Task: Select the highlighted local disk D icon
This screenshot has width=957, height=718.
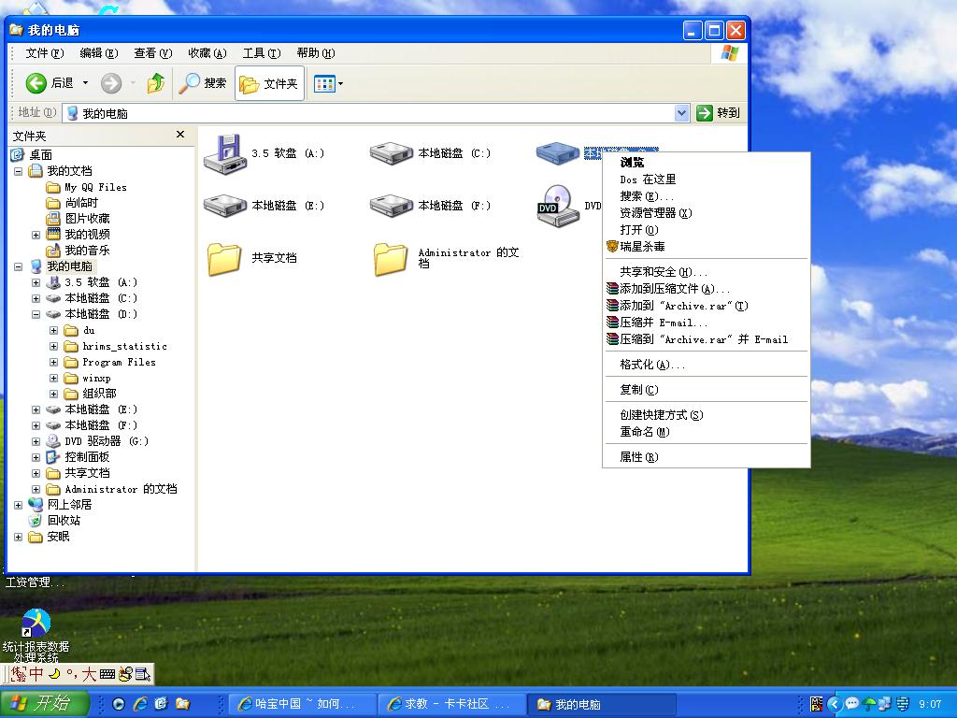Action: [557, 153]
